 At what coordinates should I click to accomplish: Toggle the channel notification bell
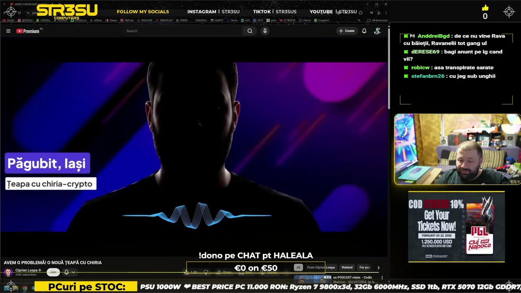[x=66, y=272]
